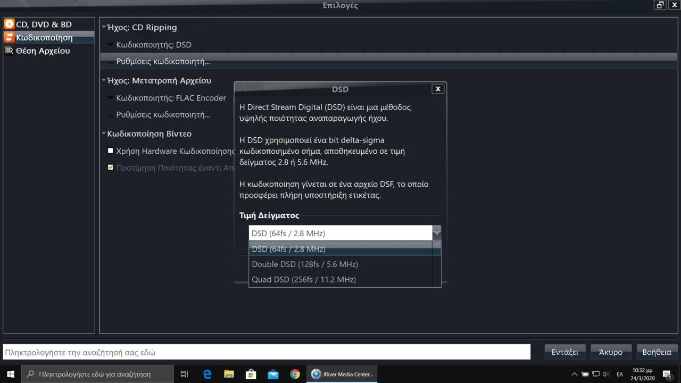The width and height of the screenshot is (681, 383).
Task: Close the DSD dialog
Action: point(438,89)
